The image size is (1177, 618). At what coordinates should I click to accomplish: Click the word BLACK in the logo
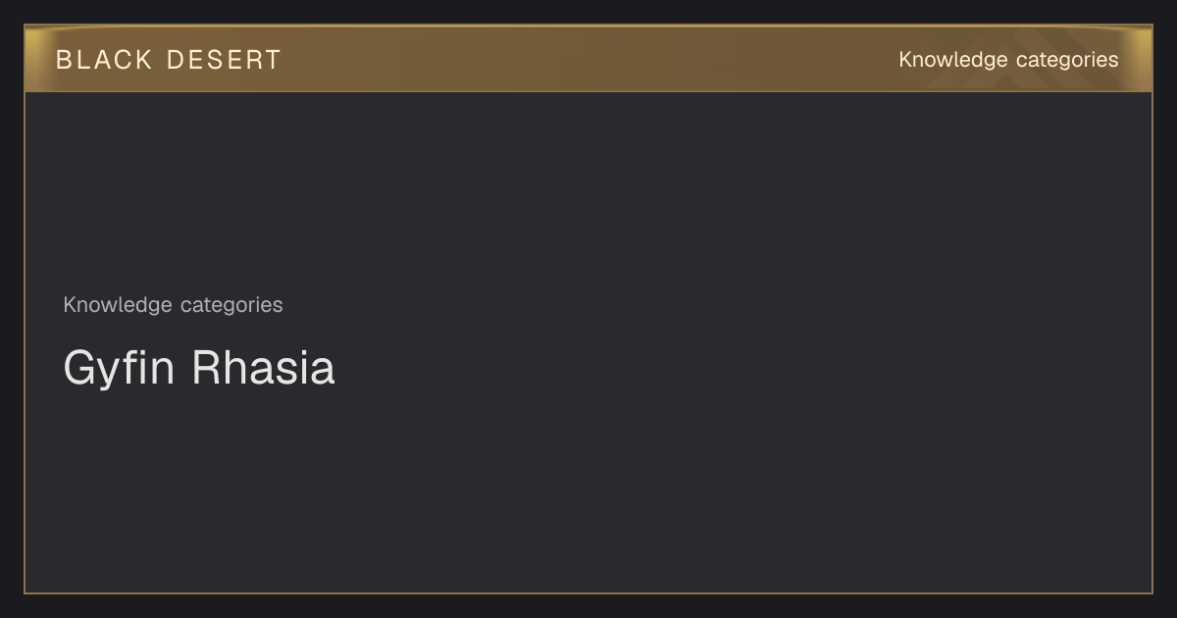105,60
